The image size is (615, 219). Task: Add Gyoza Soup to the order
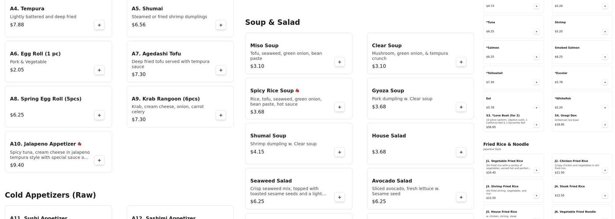point(461,107)
